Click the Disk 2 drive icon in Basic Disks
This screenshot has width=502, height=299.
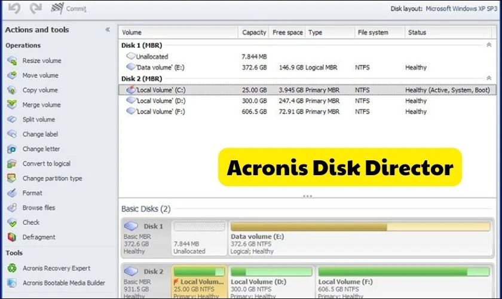coord(131,271)
